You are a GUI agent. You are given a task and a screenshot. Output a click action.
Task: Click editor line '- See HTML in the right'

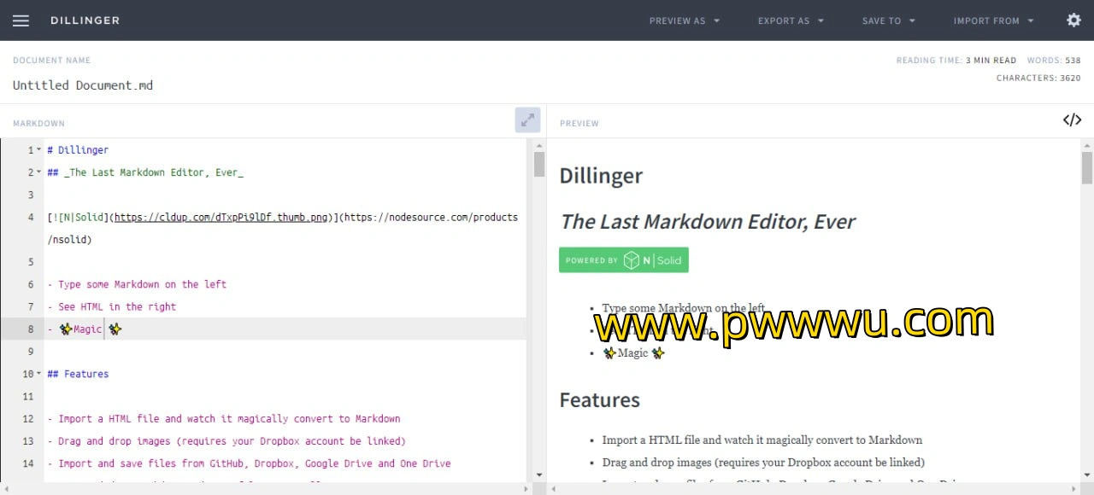point(112,306)
